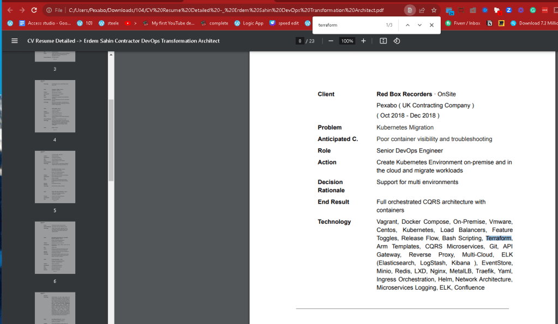Open the Fiverr / Inbox bookmark
The height and width of the screenshot is (324, 558).
coord(463,23)
